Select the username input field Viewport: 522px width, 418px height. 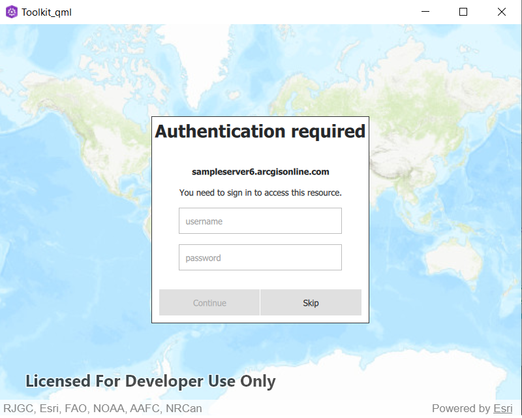click(260, 221)
